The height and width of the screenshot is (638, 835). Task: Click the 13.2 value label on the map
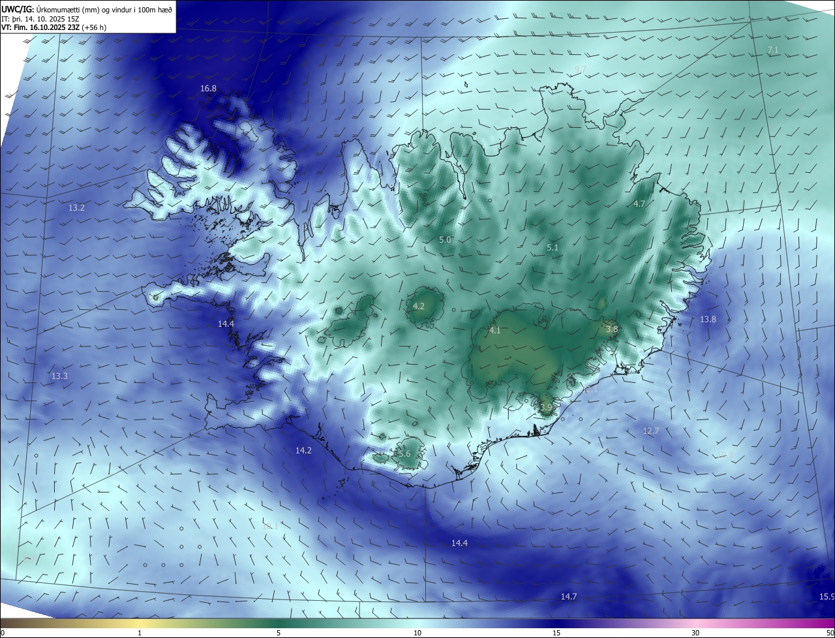tap(76, 207)
